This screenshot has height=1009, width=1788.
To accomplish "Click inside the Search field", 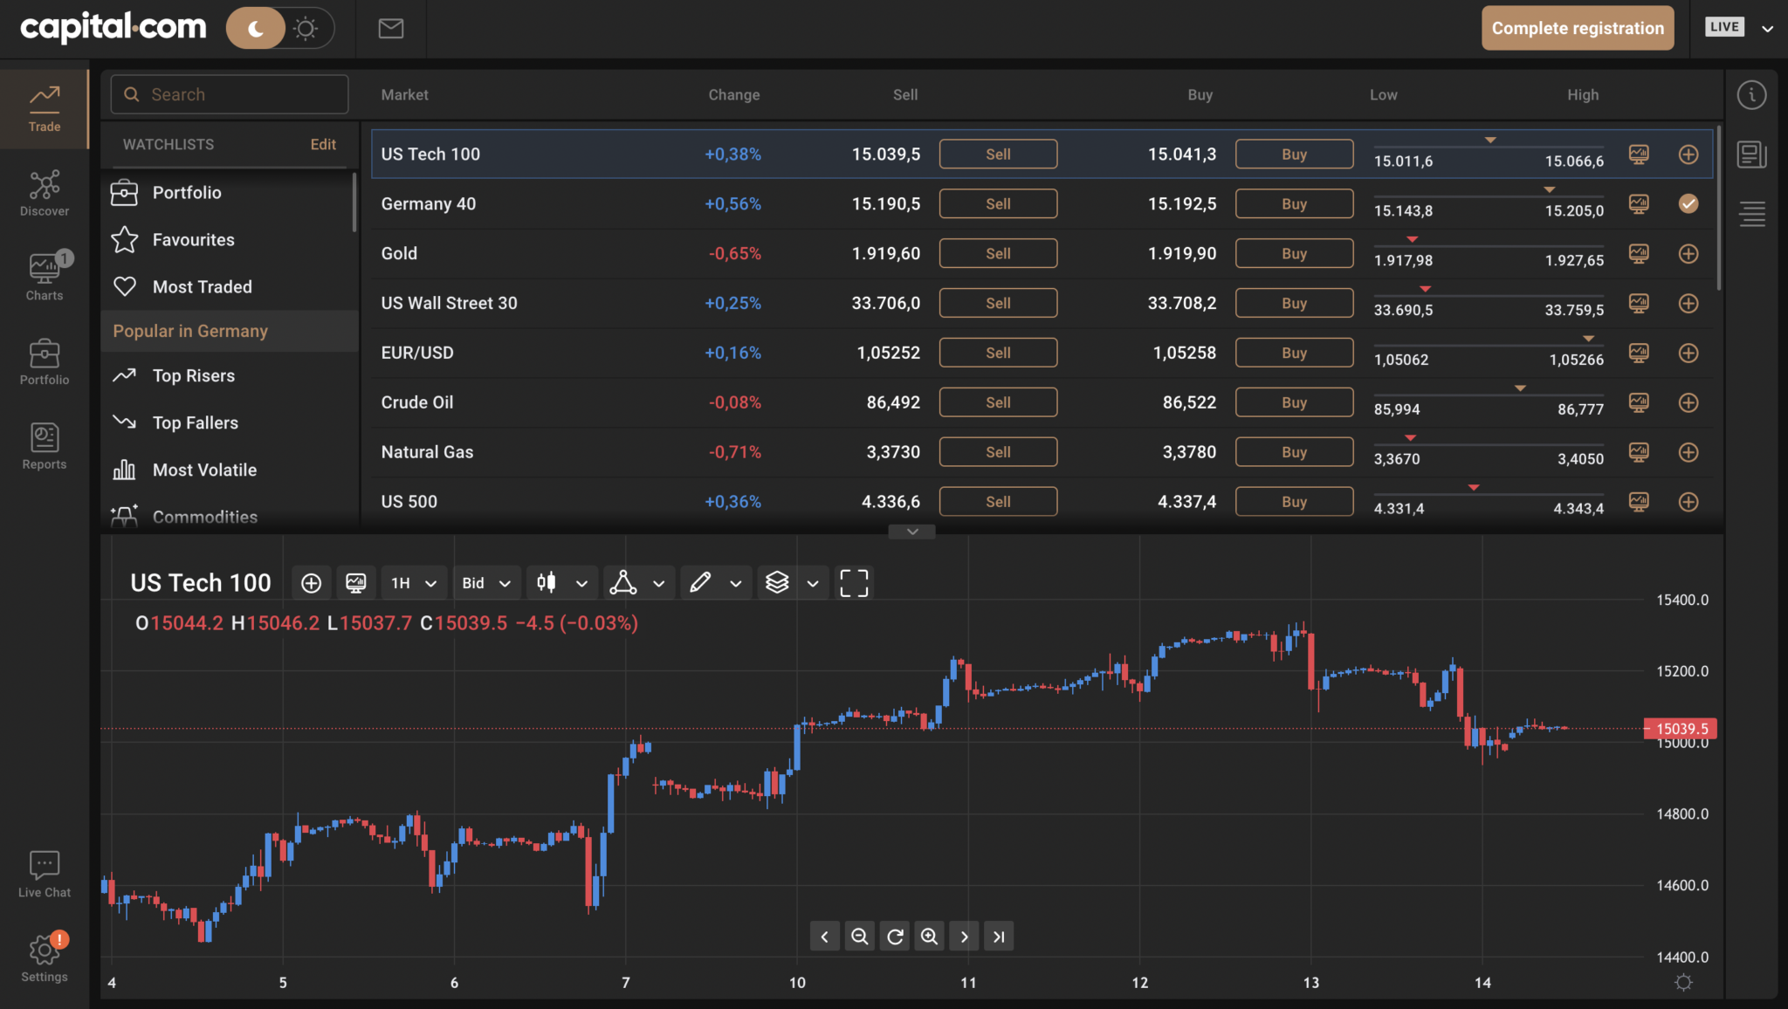I will (x=229, y=93).
